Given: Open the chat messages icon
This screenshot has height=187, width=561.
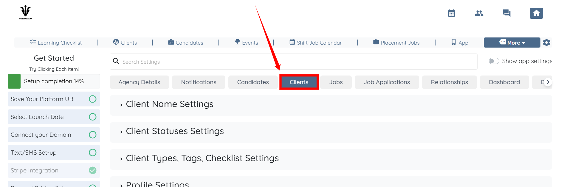Looking at the screenshot, I should click(x=506, y=13).
